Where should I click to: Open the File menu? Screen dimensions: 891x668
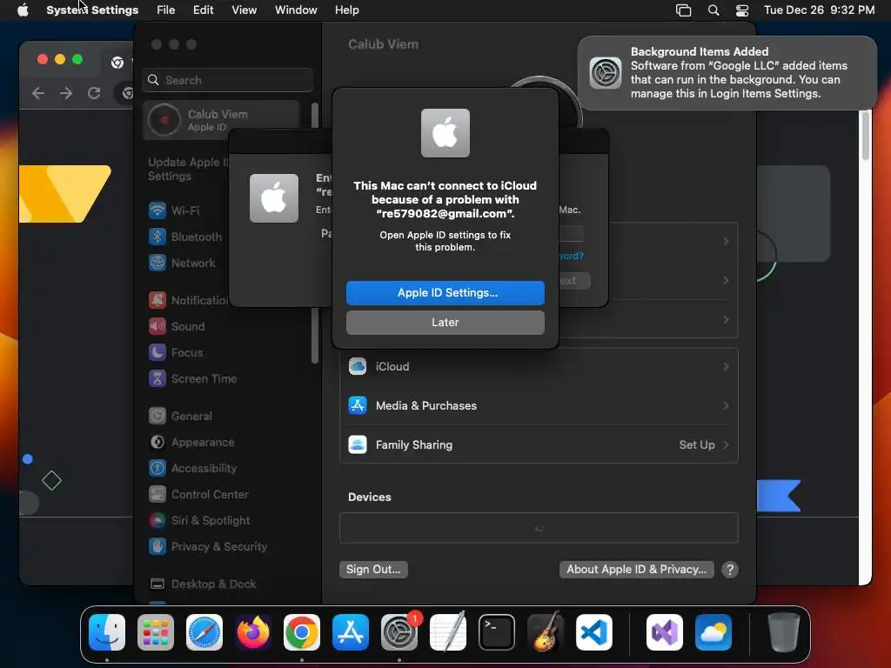166,10
